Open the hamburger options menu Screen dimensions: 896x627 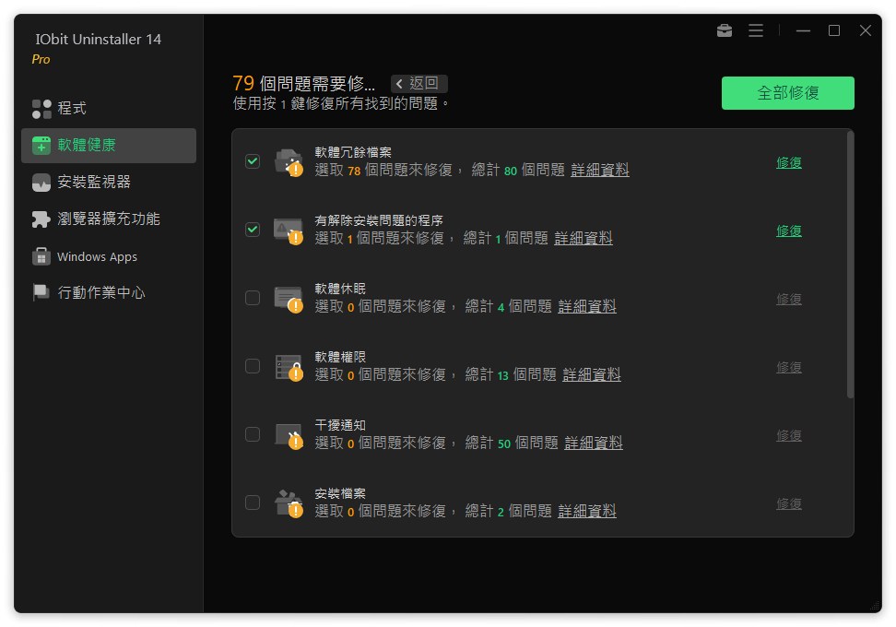point(756,30)
